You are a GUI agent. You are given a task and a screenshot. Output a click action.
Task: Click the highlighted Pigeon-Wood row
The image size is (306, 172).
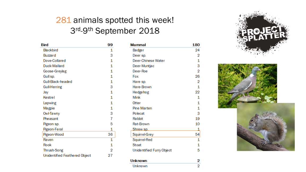click(79, 134)
